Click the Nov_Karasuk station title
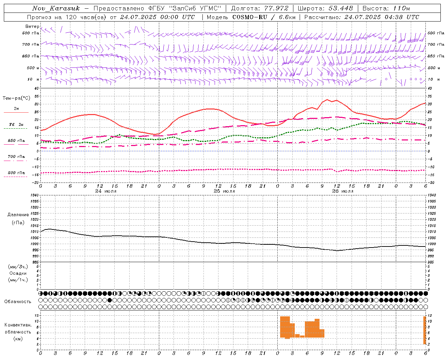446x356 pixels. (x=56, y=8)
